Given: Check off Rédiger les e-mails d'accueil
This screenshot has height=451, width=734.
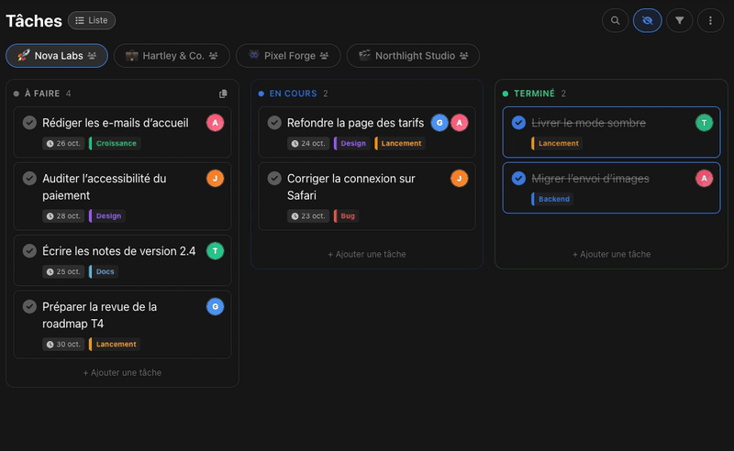Looking at the screenshot, I should click(29, 123).
